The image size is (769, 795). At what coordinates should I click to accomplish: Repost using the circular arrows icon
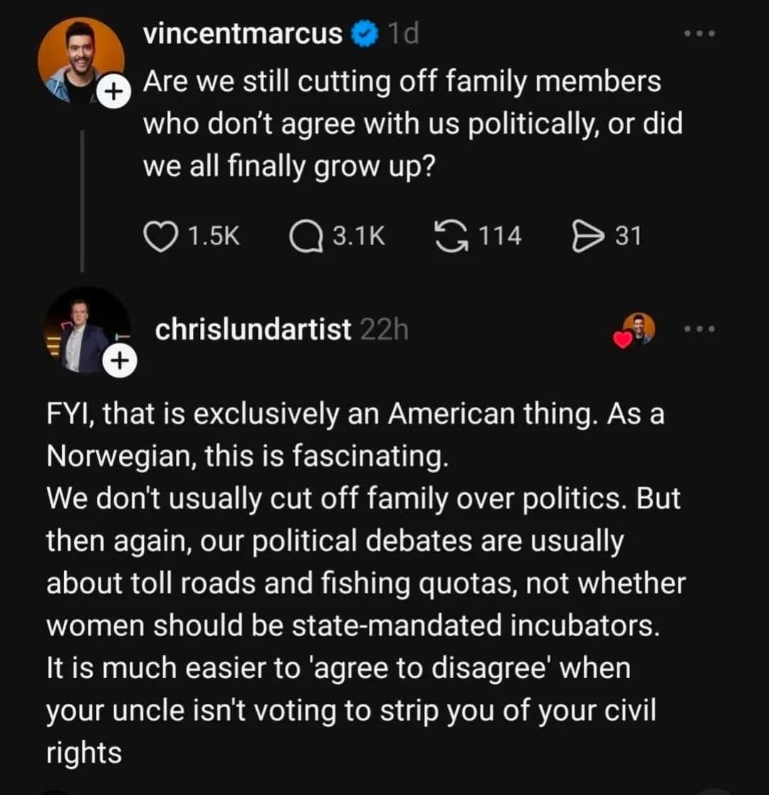click(x=450, y=236)
